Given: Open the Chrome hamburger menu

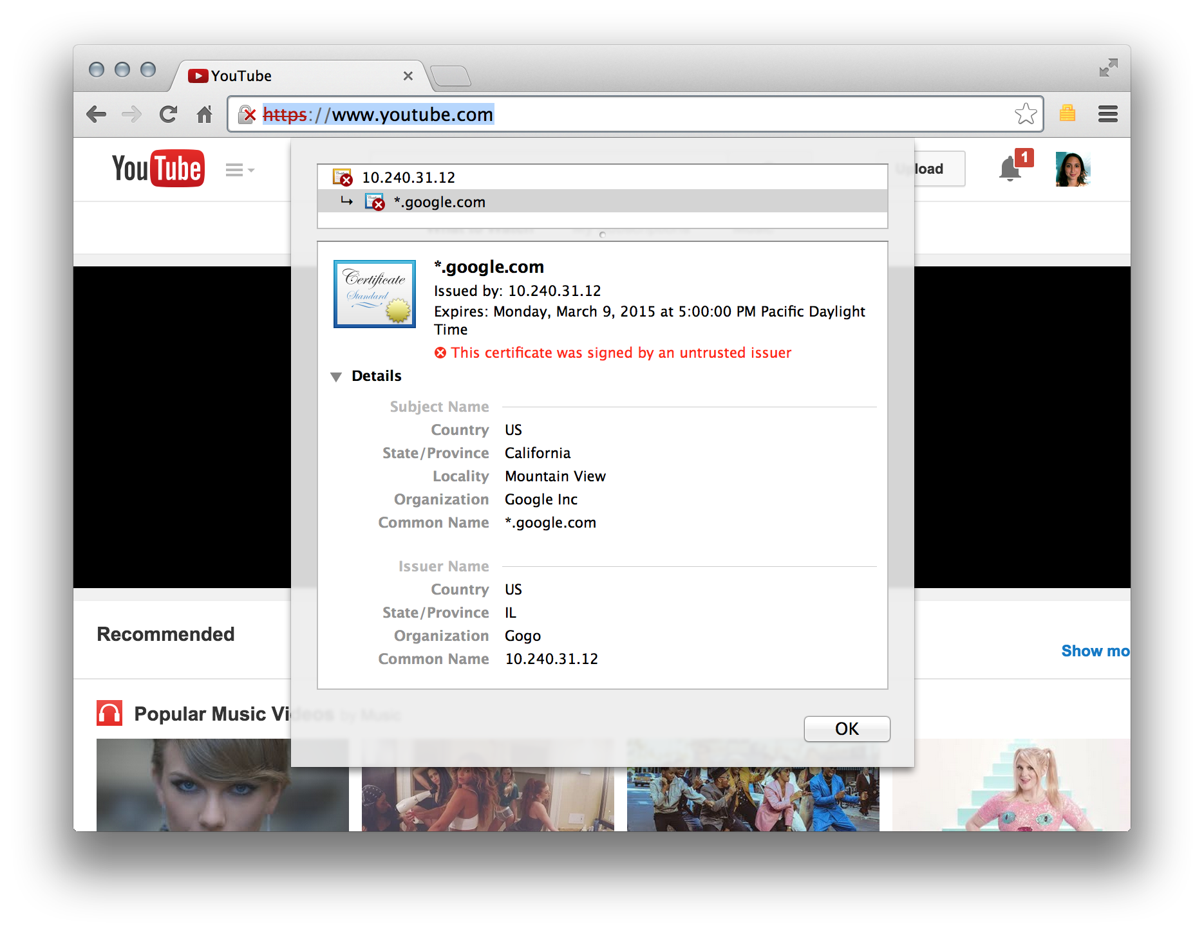Looking at the screenshot, I should (1108, 115).
